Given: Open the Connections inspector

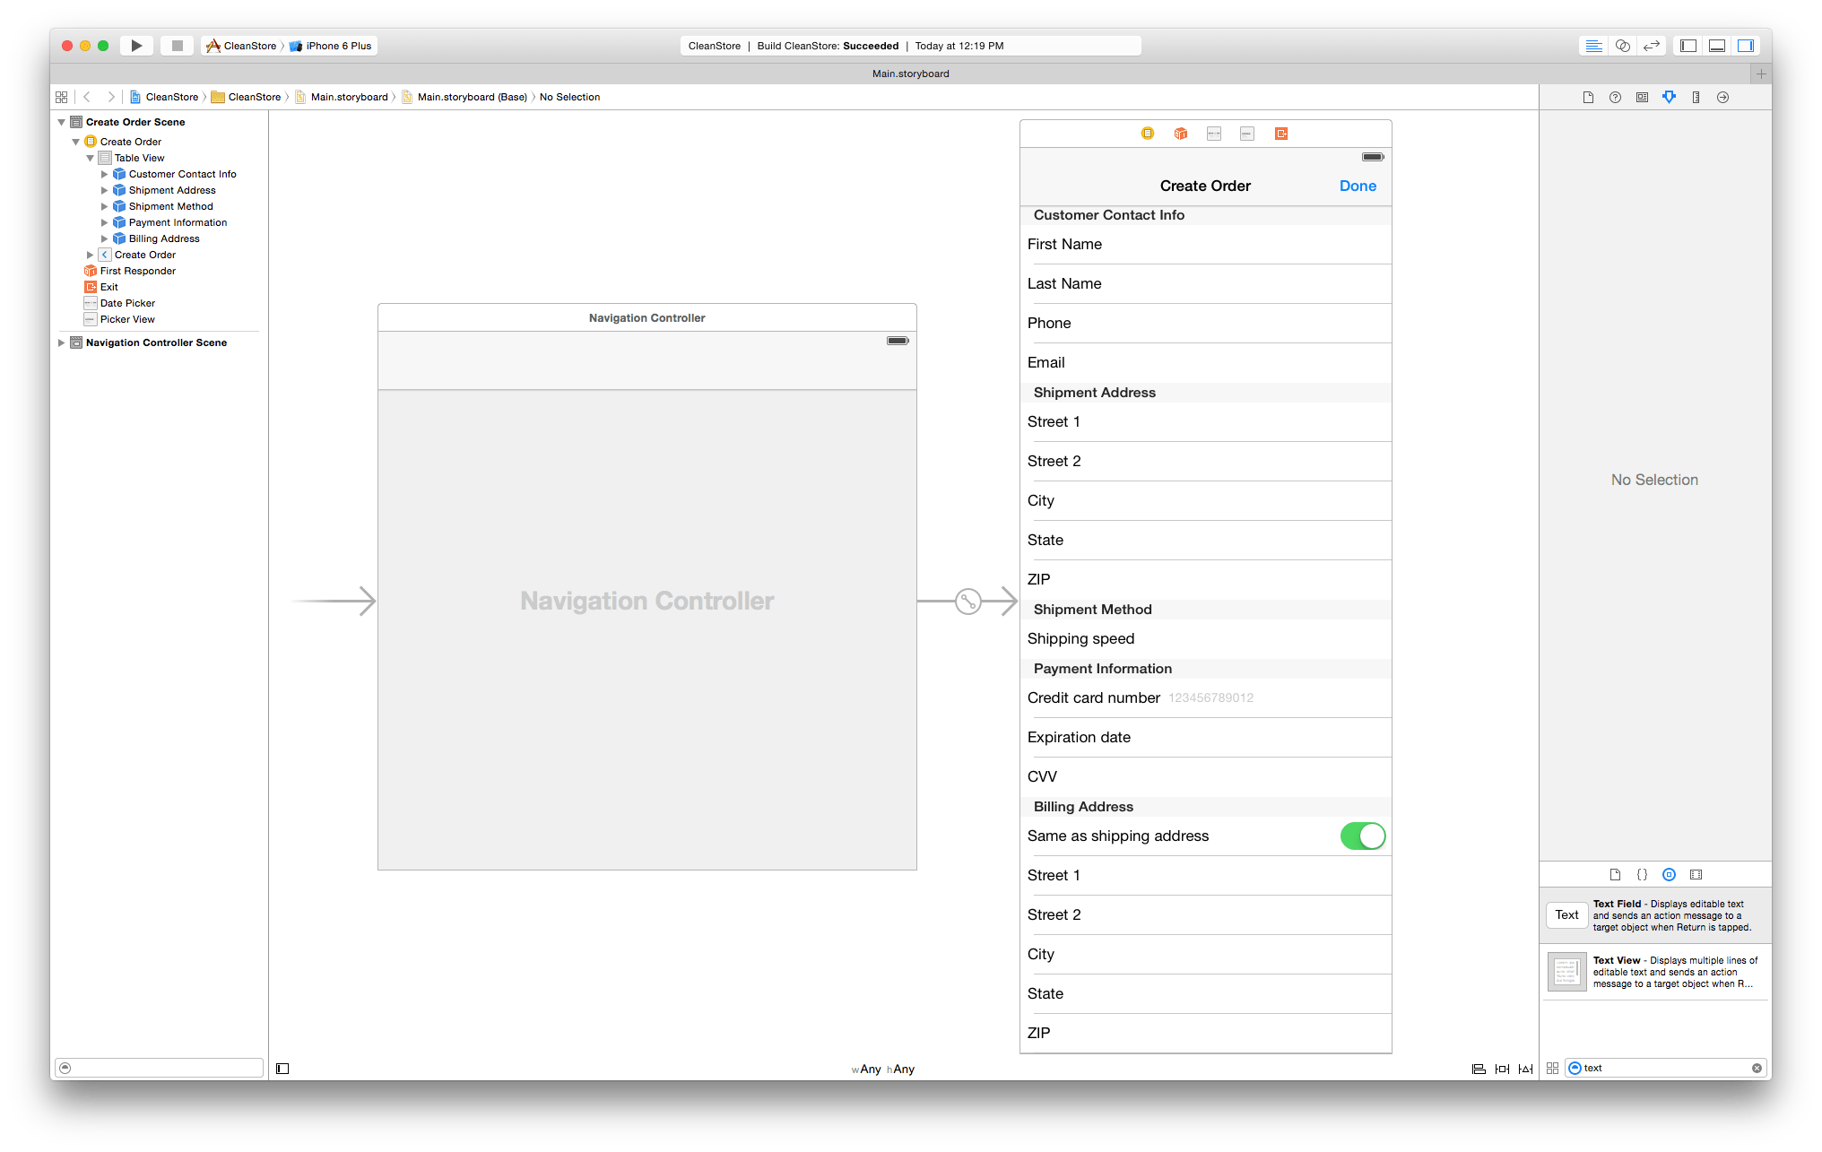Looking at the screenshot, I should 1722,97.
